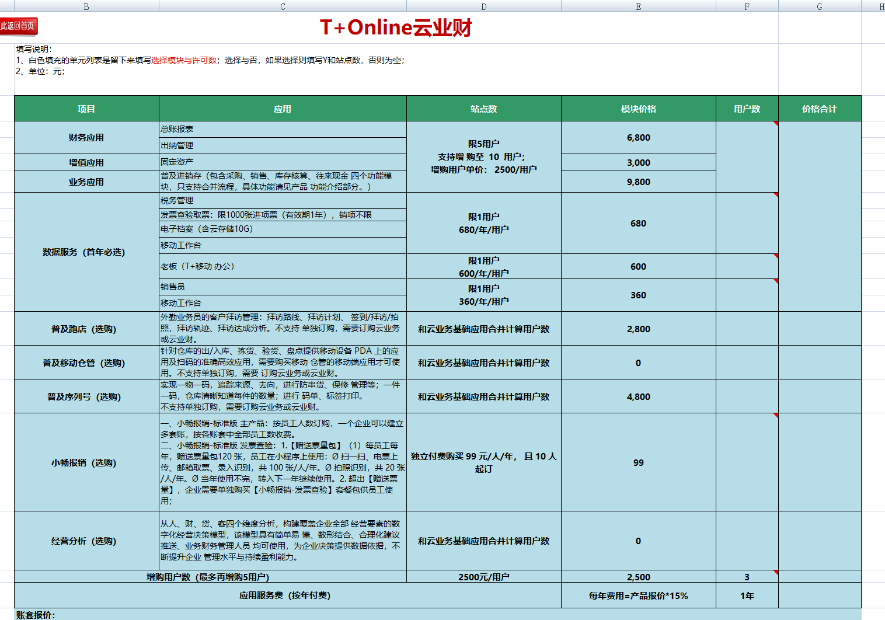Select the 2500元/用户 cell
The height and width of the screenshot is (620, 885).
point(484,577)
